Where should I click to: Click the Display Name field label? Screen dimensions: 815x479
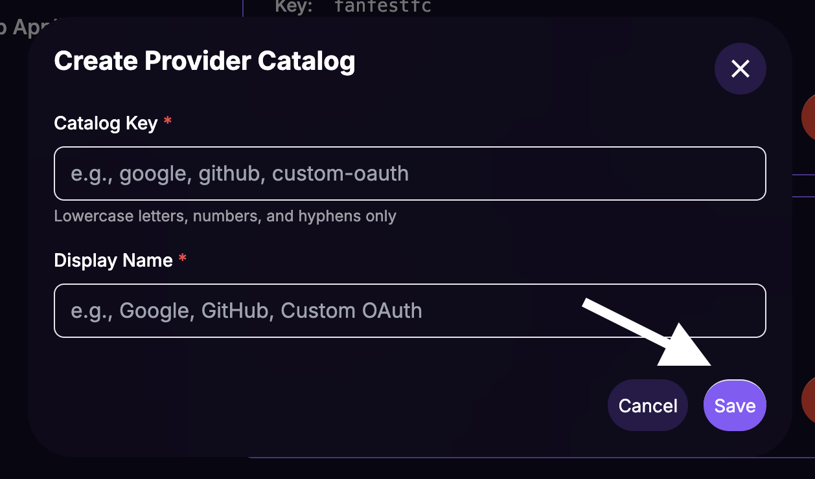[x=112, y=260]
